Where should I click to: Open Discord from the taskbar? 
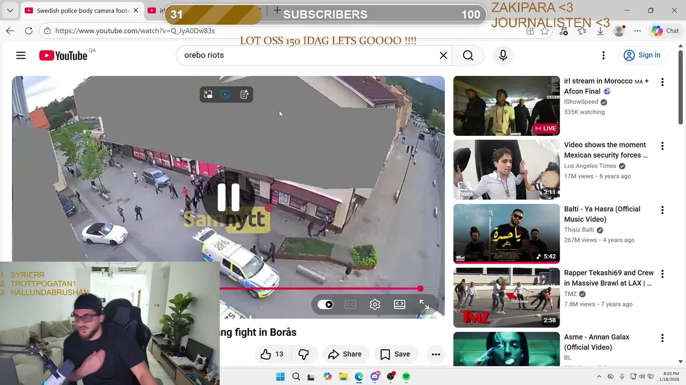click(375, 376)
